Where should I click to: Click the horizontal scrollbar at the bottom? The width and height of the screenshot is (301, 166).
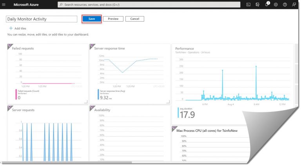(66, 163)
